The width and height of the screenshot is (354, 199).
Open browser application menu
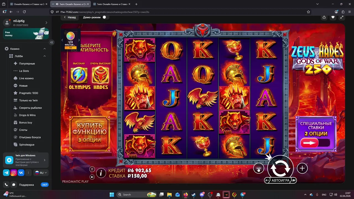coord(349,12)
